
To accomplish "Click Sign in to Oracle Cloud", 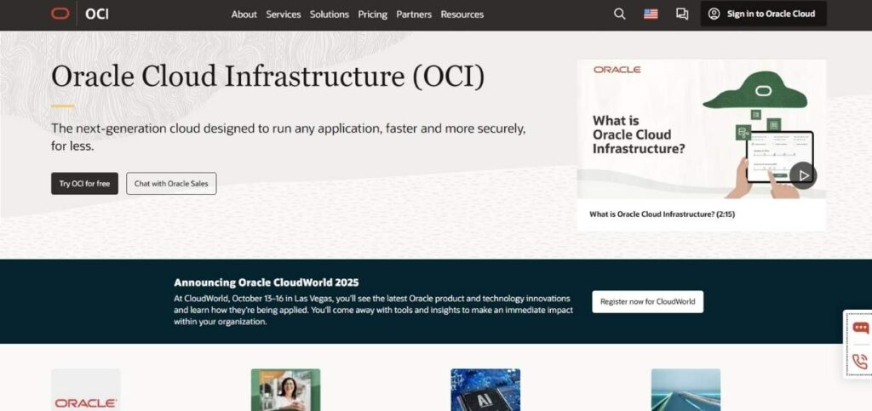I will click(x=764, y=14).
